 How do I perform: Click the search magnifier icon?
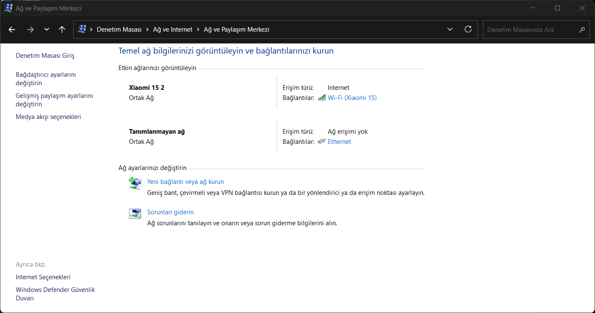point(582,30)
